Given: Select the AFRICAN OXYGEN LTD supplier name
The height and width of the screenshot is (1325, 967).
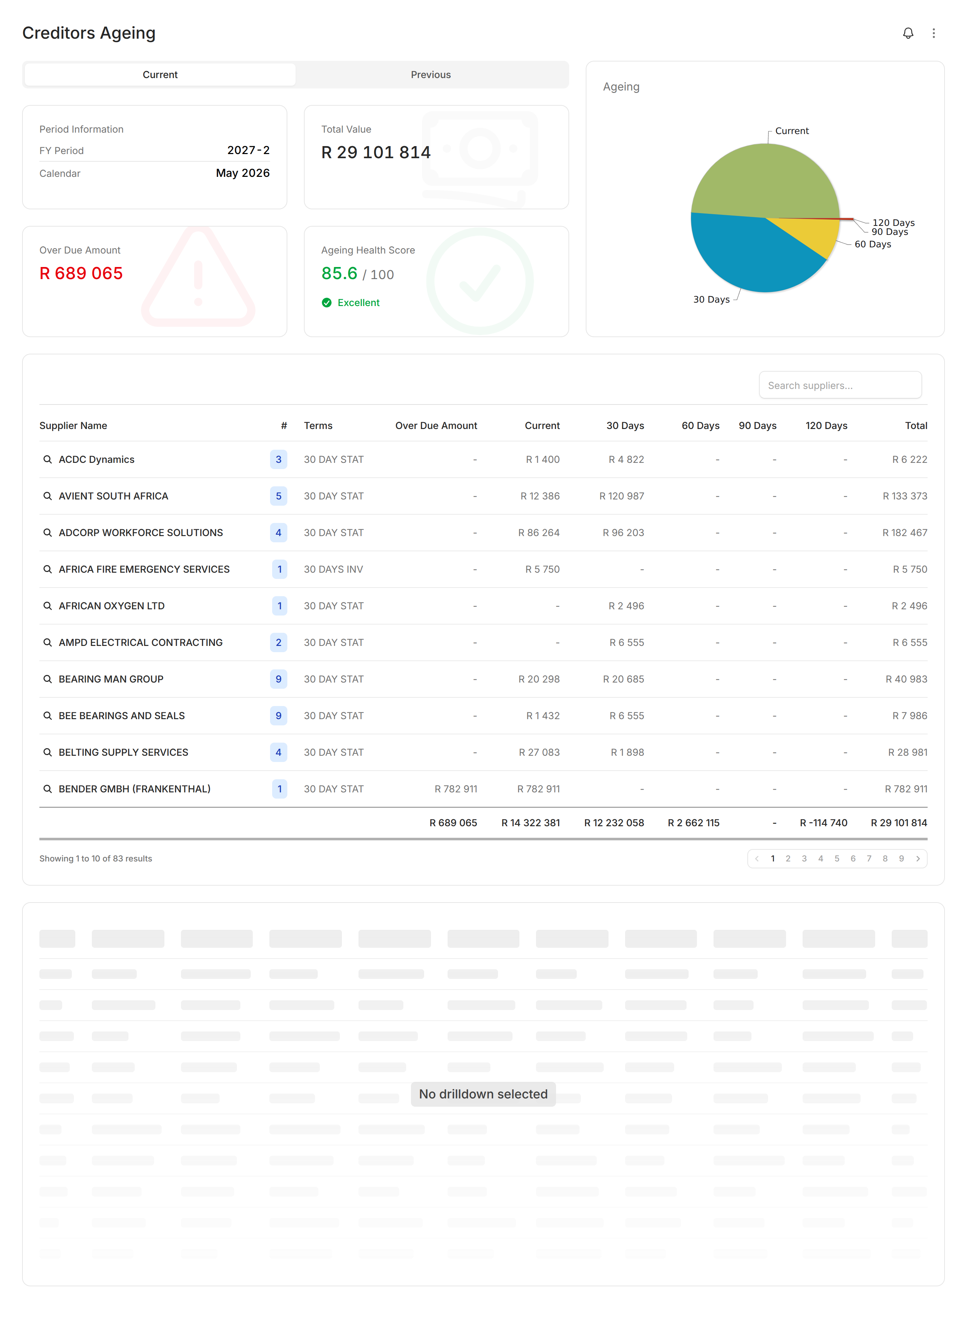Looking at the screenshot, I should [x=112, y=606].
